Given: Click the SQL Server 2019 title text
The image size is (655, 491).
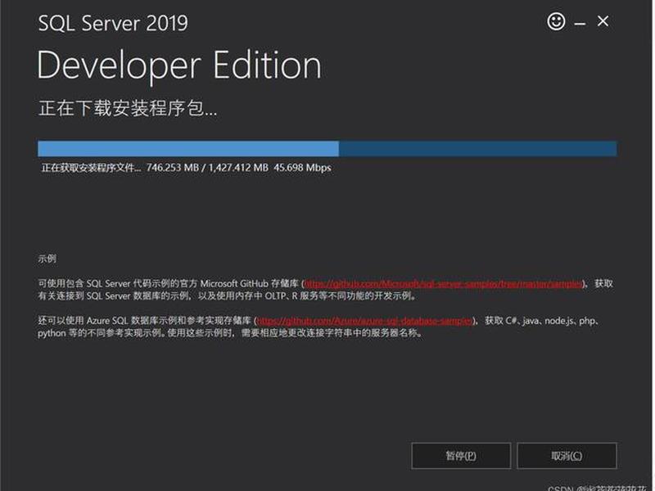Looking at the screenshot, I should pyautogui.click(x=113, y=23).
